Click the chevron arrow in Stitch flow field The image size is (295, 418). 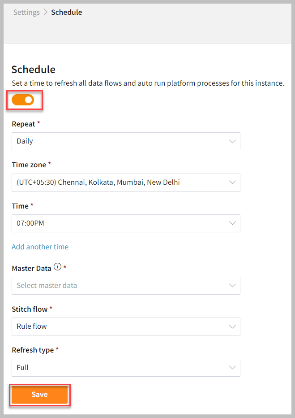click(232, 327)
